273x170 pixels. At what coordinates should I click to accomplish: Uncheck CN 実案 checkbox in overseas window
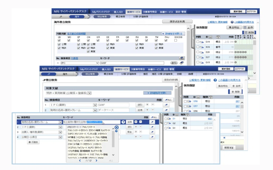pos(88,51)
